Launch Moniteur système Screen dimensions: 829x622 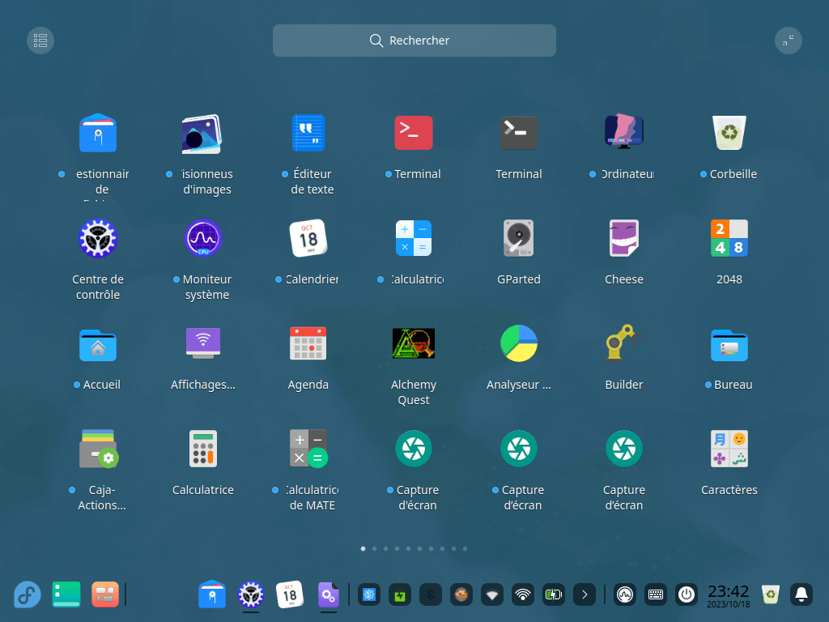pos(203,238)
